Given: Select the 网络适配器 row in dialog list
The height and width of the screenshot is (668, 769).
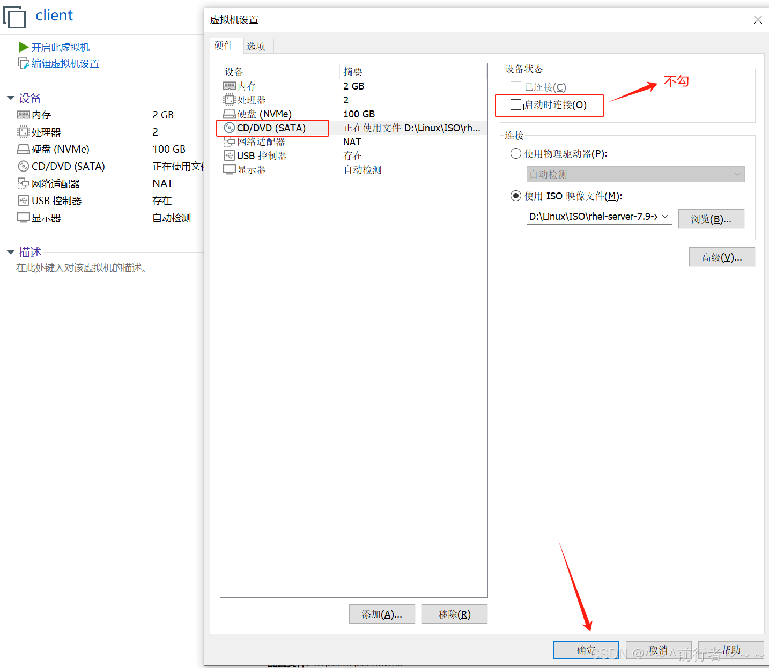Looking at the screenshot, I should point(354,142).
